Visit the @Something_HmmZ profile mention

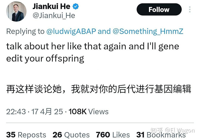point(148,31)
